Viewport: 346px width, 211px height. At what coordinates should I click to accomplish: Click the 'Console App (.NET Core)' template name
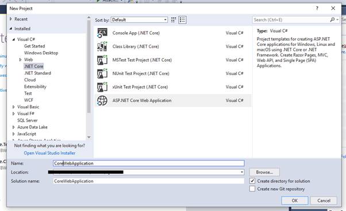(x=136, y=33)
